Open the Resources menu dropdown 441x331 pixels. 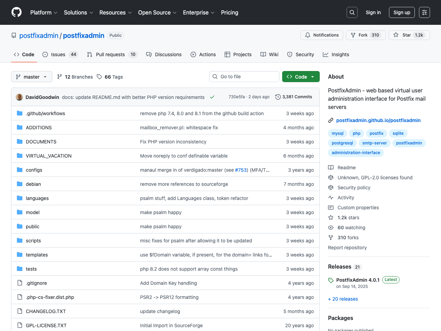115,12
